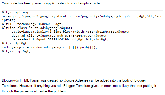Click the 'technology 468x60' comment line
Screen dimensions: 165x95
coord(32,24)
